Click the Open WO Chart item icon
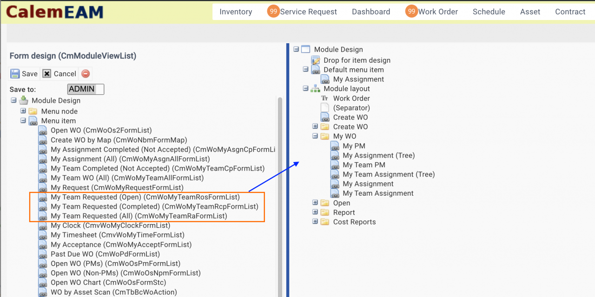This screenshot has height=297, width=595. (43, 283)
